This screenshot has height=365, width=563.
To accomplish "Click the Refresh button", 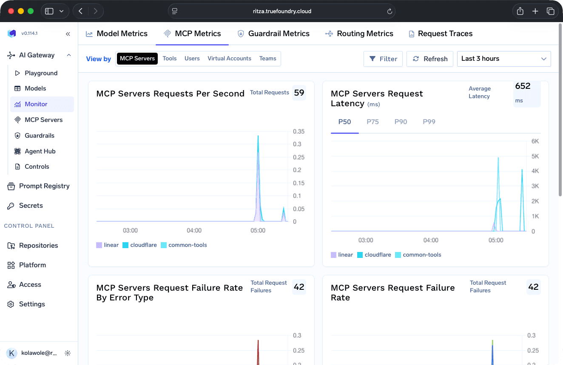I will tap(429, 59).
